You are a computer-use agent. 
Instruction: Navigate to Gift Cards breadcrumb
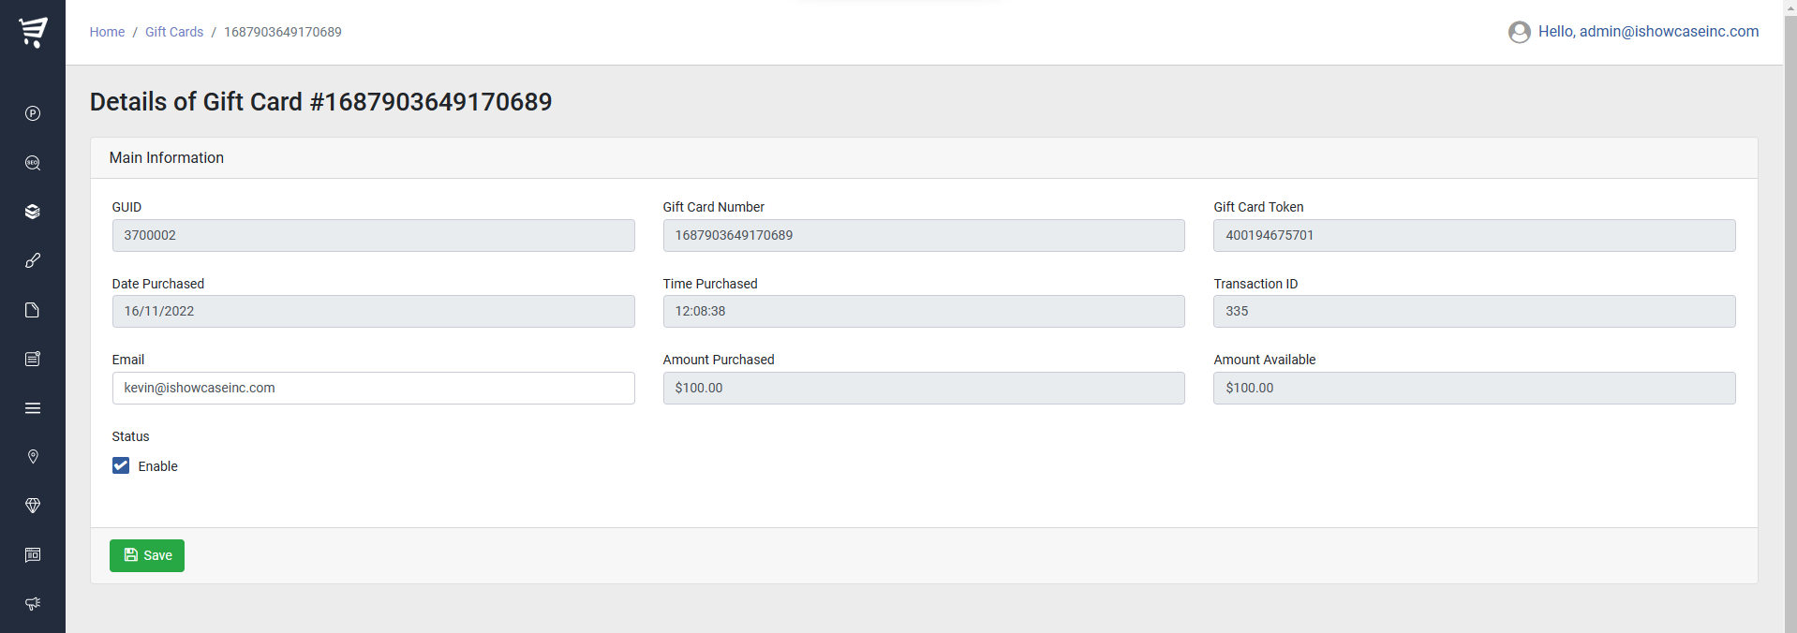coord(174,32)
